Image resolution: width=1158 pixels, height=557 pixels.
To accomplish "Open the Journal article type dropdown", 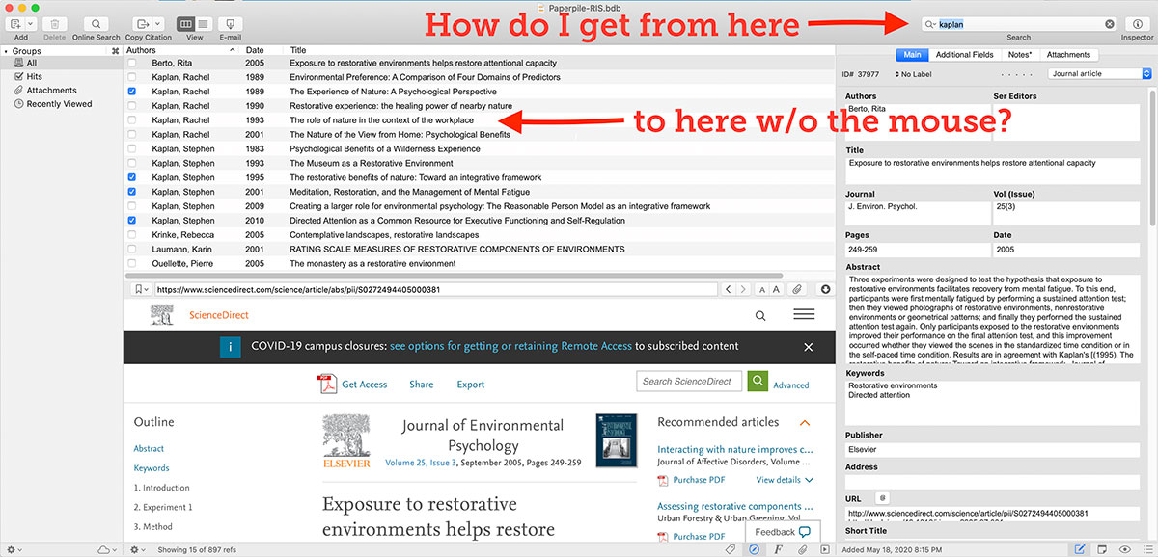I will (x=1100, y=73).
